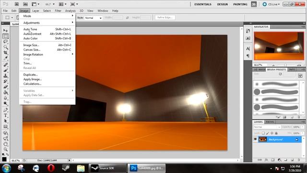
Task: Select the Eraser tool
Action: pyautogui.click(x=5, y=86)
